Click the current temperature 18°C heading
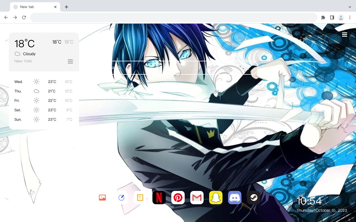This screenshot has width=356, height=222. (x=24, y=44)
